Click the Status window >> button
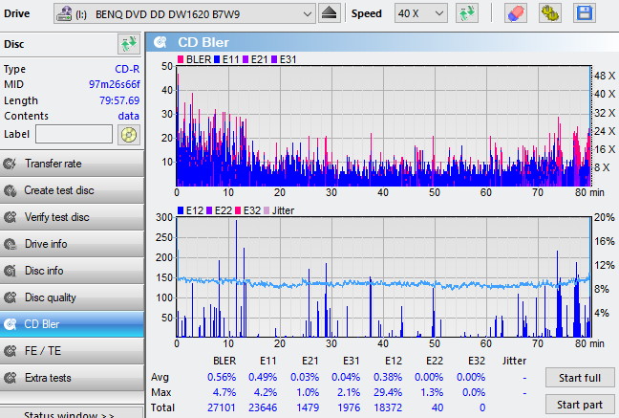The width and height of the screenshot is (619, 418). [x=72, y=413]
